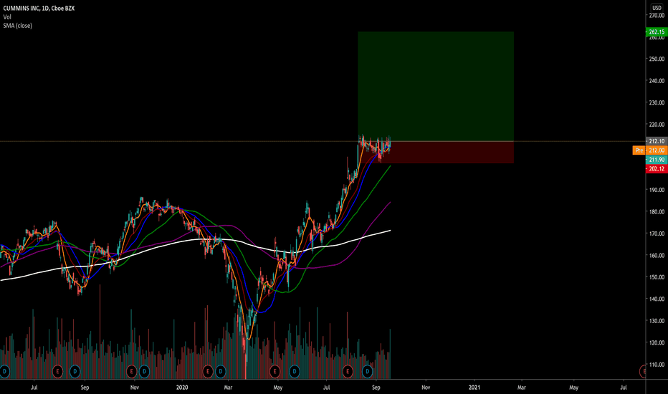
Task: Open earnings marker E just before Nov 2019
Action: point(131,371)
